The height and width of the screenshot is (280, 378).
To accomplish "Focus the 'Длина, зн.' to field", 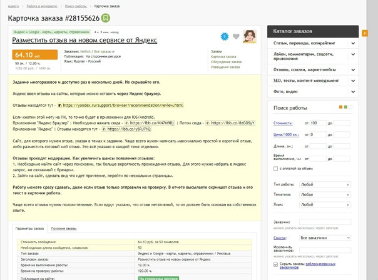I will point(342,146).
